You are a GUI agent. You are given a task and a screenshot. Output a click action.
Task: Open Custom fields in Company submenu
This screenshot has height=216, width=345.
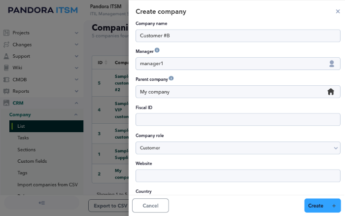click(x=32, y=161)
